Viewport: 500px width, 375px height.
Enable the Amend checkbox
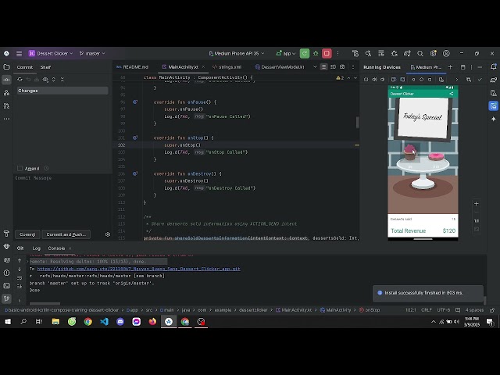20,168
